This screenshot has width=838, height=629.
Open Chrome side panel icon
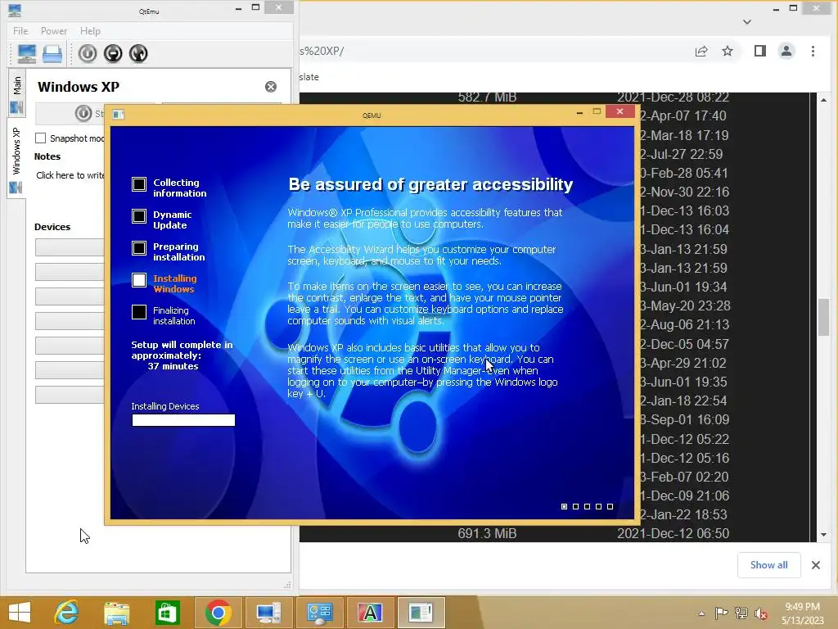pos(760,52)
